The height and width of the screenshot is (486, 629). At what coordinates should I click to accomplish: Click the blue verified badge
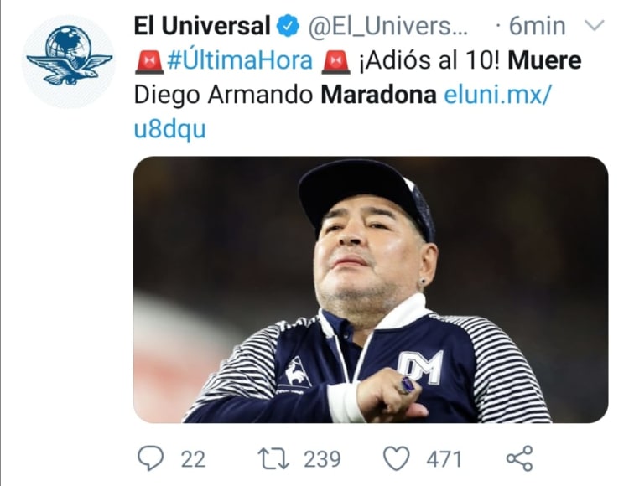(x=289, y=26)
